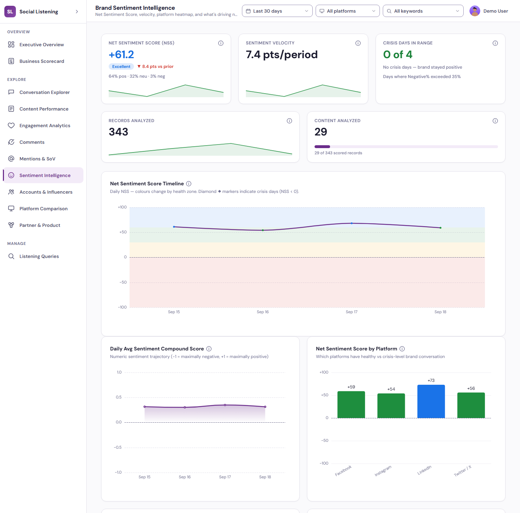Click the 8.4 pts vs prior indicator

[155, 66]
